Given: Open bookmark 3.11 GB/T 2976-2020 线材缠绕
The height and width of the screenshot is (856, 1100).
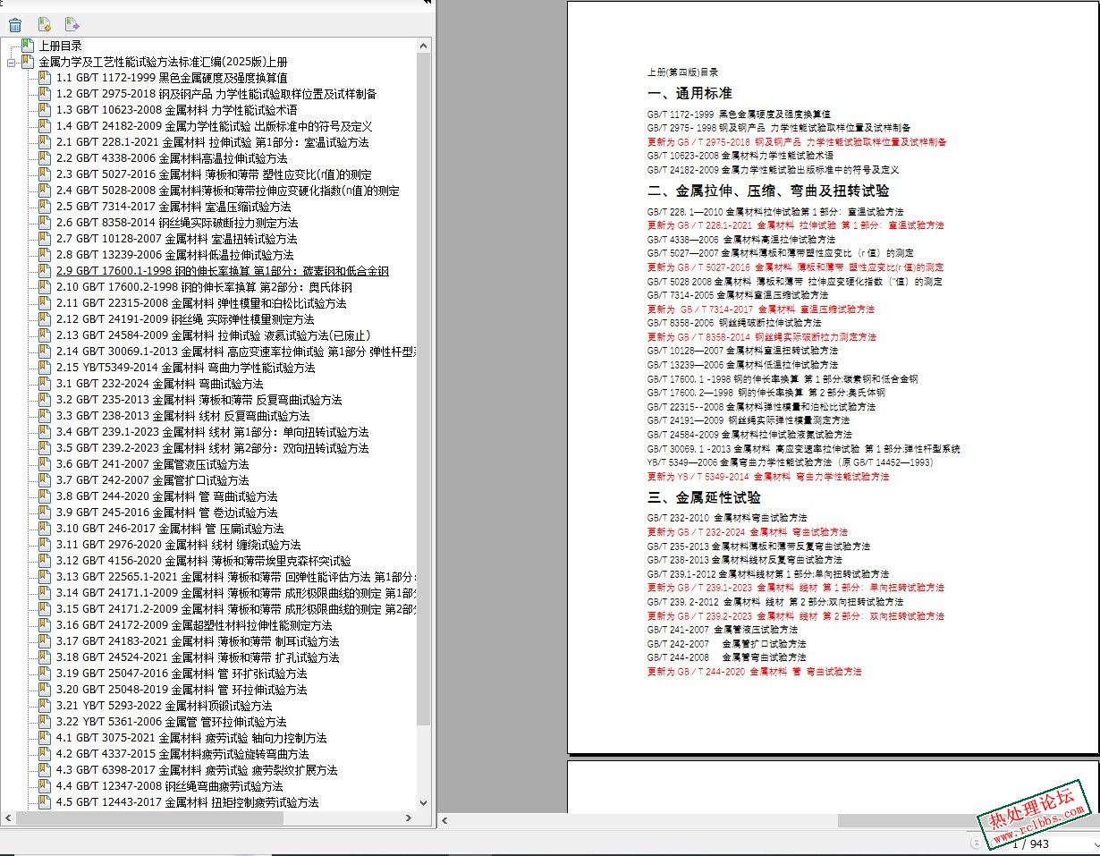Looking at the screenshot, I should pyautogui.click(x=178, y=545).
